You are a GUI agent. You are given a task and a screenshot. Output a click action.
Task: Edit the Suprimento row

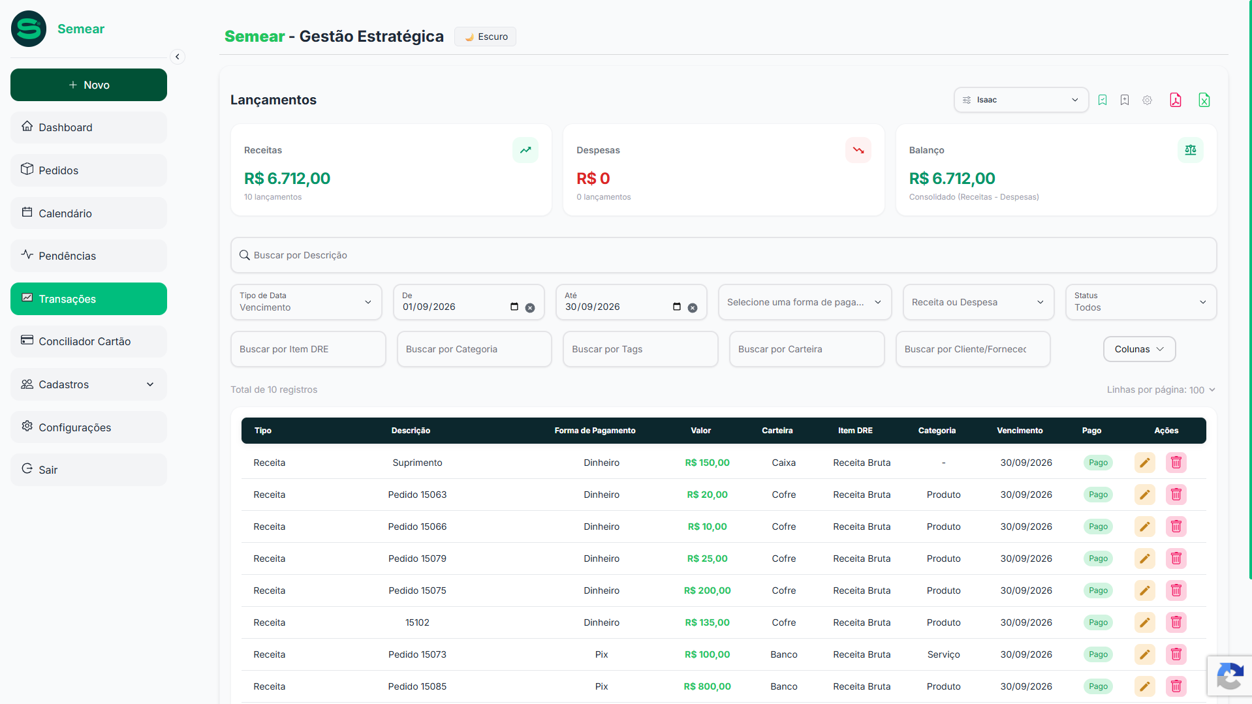point(1144,463)
